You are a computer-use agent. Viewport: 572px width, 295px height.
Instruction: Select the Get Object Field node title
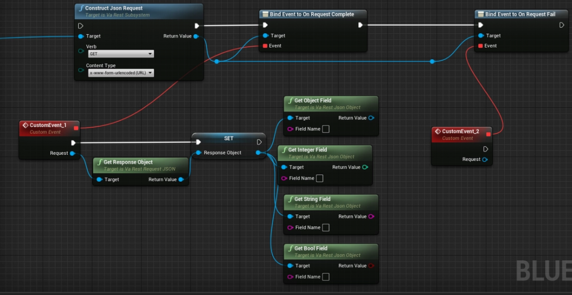313,101
